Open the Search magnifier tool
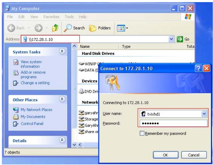The image size is (213, 165). point(68,28)
